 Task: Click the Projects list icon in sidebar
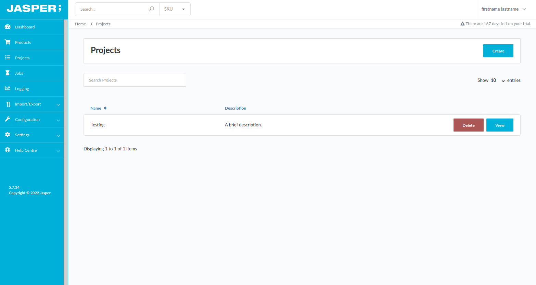(8, 58)
